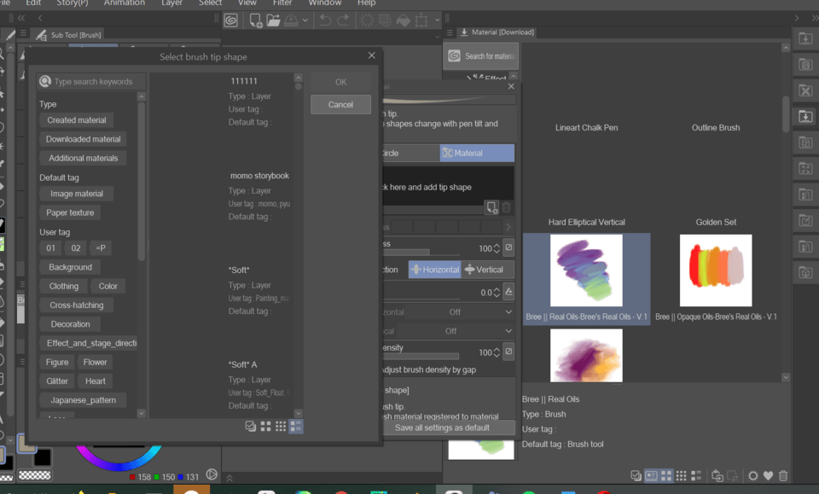Screen dimensions: 819x494
Task: Click Cancel in Select brush tip shape dialog
Action: (340, 104)
